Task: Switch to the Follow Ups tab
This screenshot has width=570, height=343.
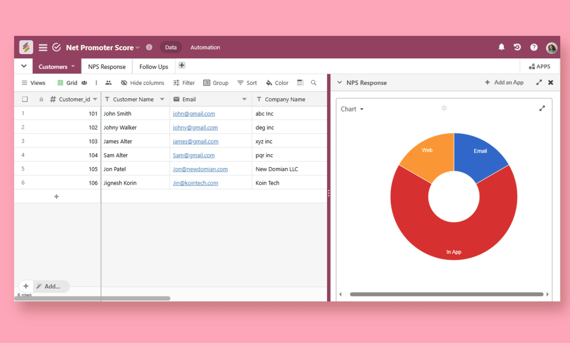Action: click(153, 67)
